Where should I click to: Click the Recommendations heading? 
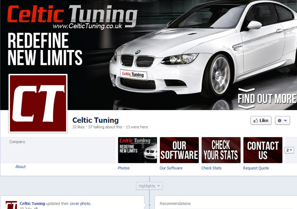[175, 204]
